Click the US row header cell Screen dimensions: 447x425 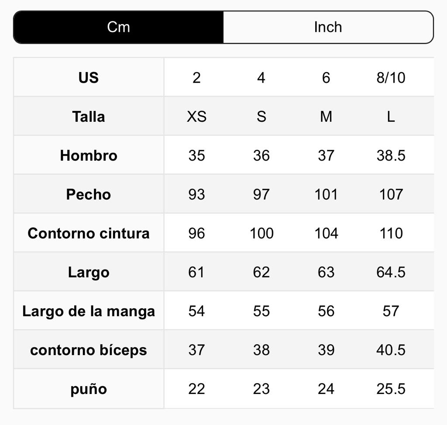[89, 78]
